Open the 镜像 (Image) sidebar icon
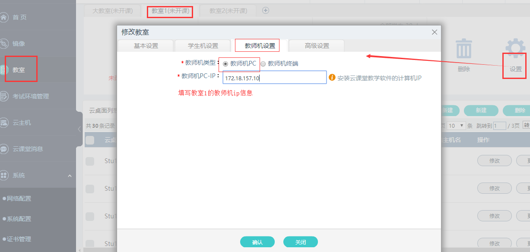530x252 pixels. 4,44
